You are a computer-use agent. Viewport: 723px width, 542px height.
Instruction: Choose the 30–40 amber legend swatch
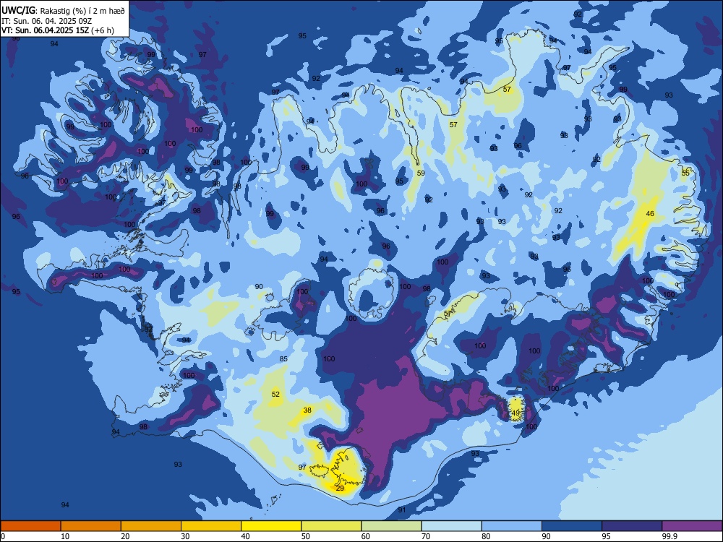point(211,526)
